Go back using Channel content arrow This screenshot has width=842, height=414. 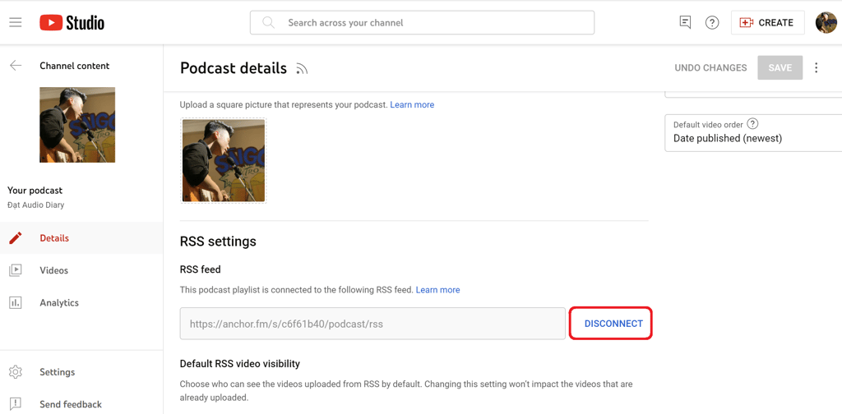click(x=16, y=66)
